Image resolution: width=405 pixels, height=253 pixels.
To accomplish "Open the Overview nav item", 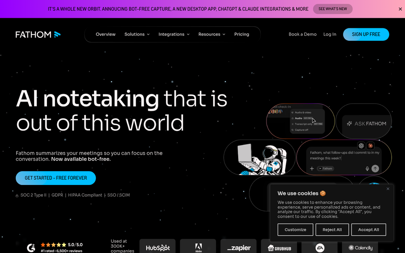I will coord(106,34).
